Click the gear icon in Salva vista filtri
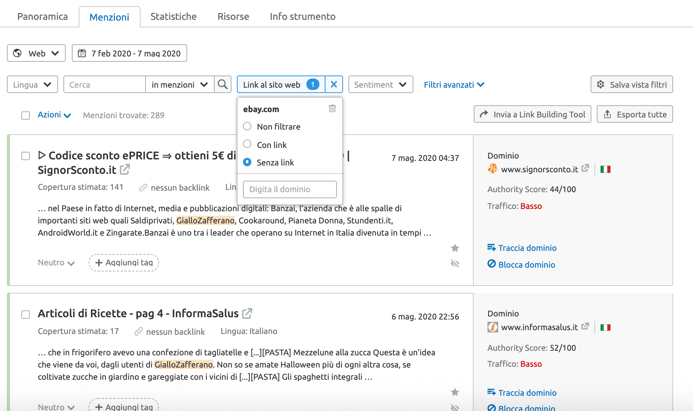 (x=601, y=84)
